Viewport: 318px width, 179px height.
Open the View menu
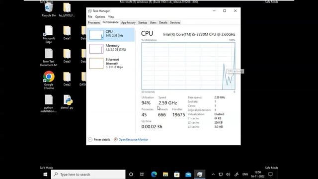(111, 17)
